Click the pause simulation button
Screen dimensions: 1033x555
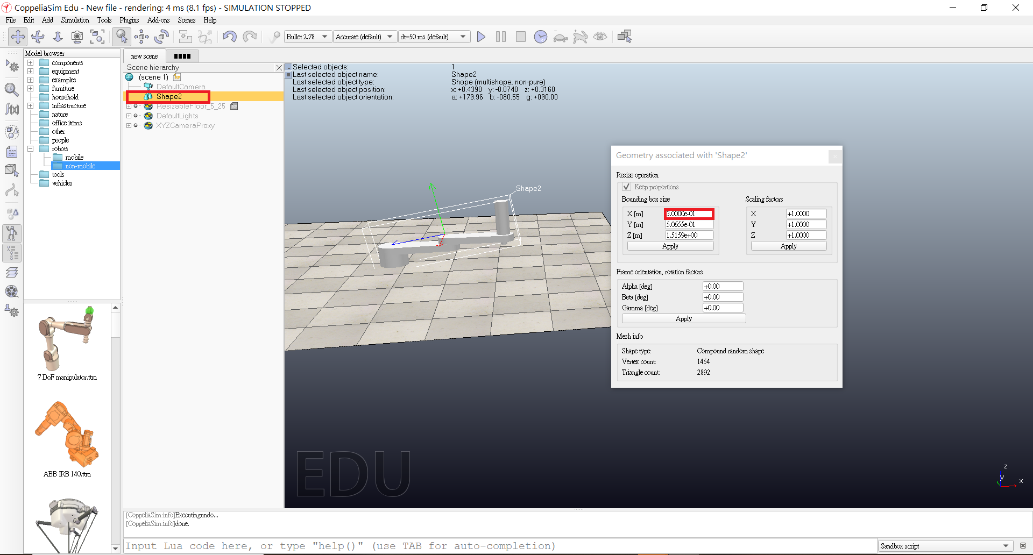[501, 37]
